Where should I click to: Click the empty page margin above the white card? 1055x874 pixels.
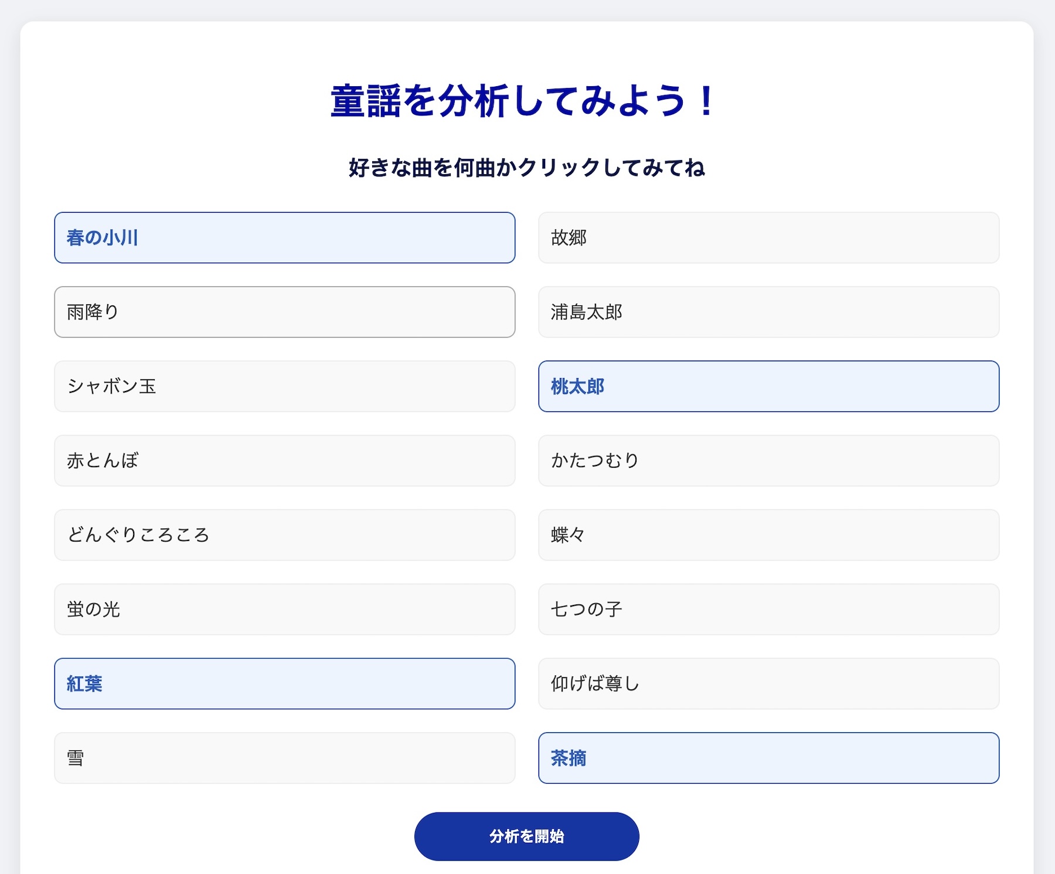point(527,9)
